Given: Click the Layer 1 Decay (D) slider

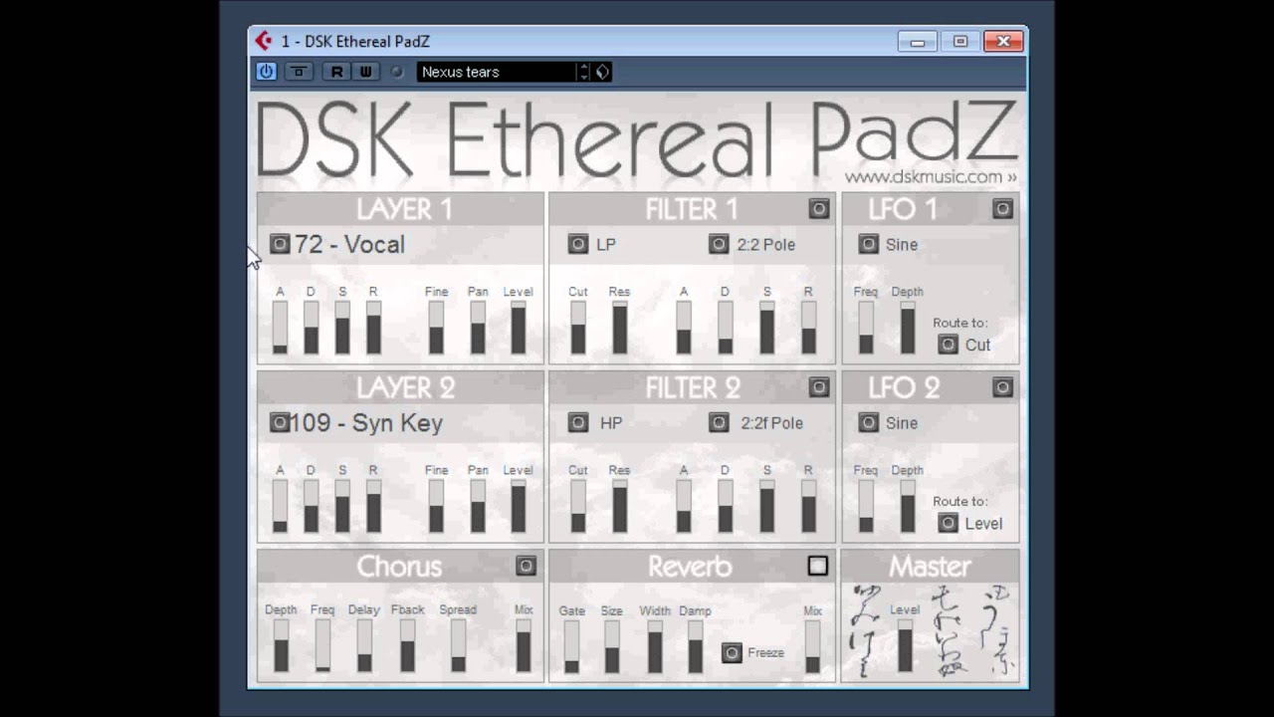Looking at the screenshot, I should 312,328.
